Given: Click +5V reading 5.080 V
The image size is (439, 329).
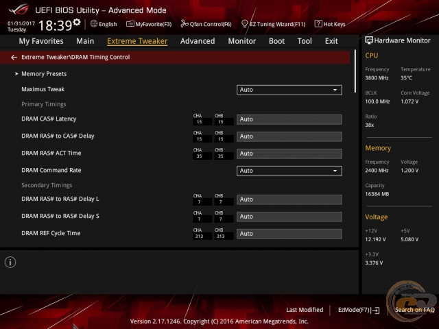Looking at the screenshot, I should [x=410, y=239].
